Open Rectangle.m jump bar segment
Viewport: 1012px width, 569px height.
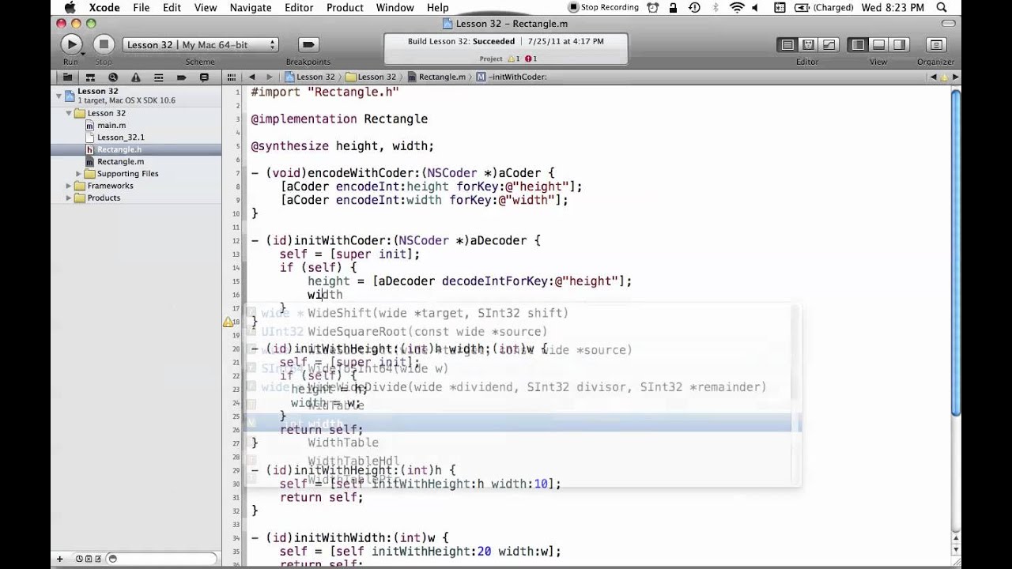436,77
